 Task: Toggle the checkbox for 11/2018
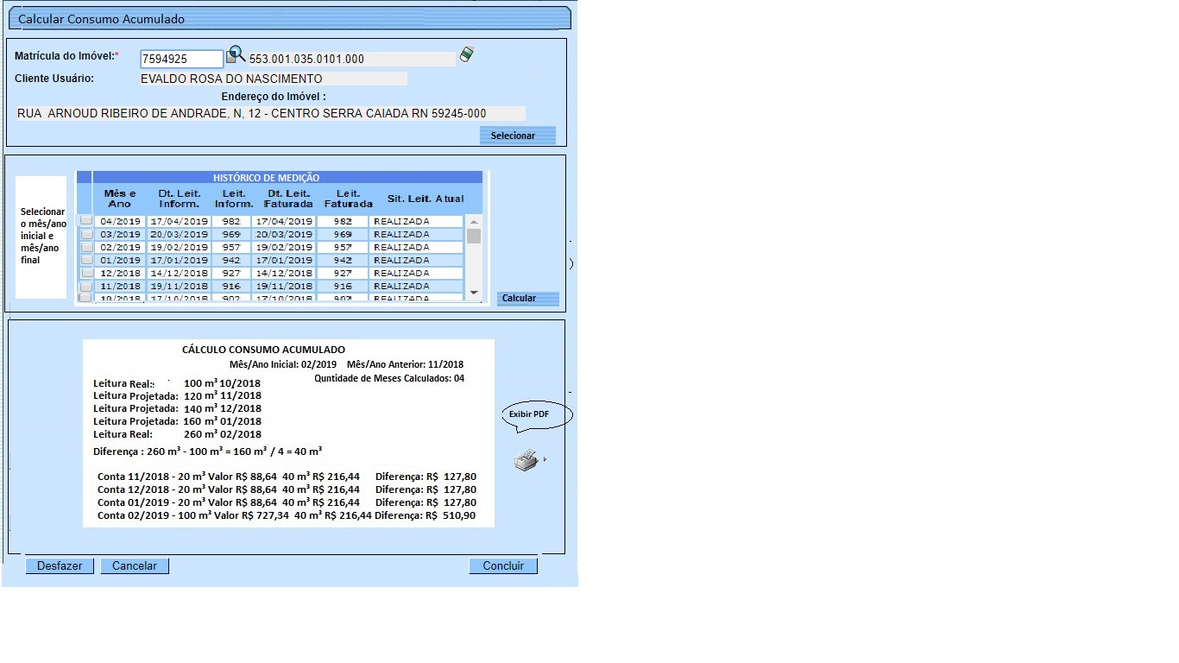[x=86, y=286]
